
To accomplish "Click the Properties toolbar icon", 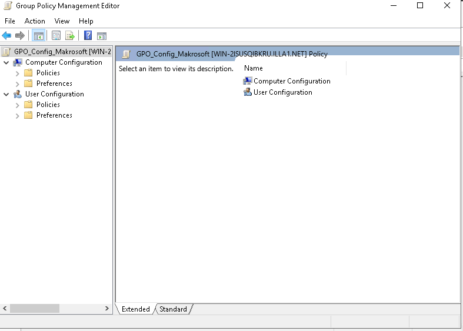I will click(x=56, y=36).
